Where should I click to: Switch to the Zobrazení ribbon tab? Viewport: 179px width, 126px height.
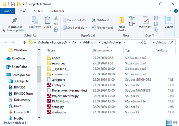[x=57, y=11]
